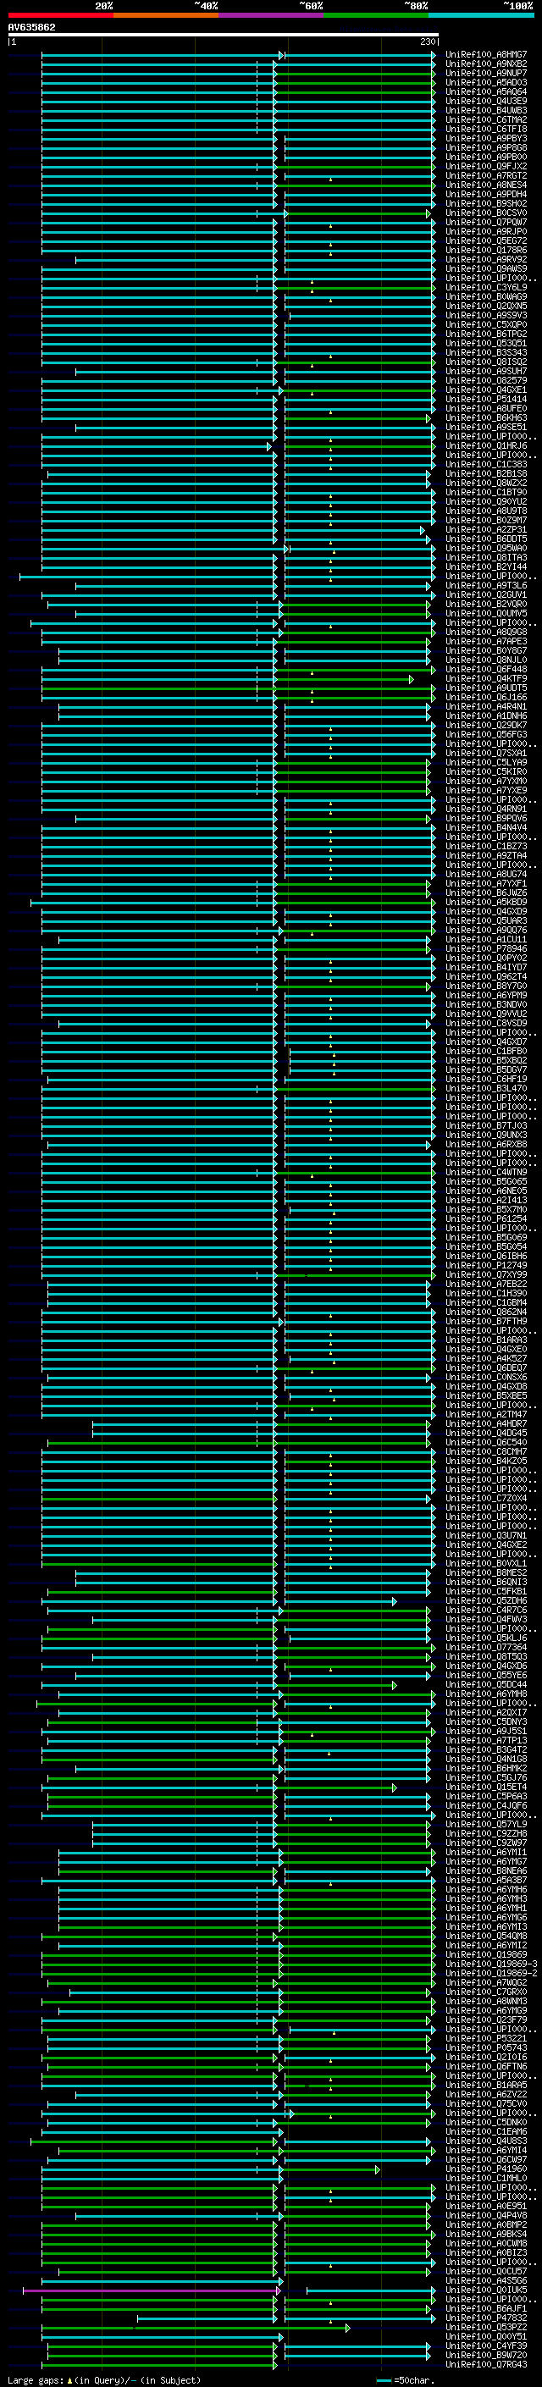Select the UniRef100_B6TPG2 label
This screenshot has width=542, height=2387.
point(486,334)
